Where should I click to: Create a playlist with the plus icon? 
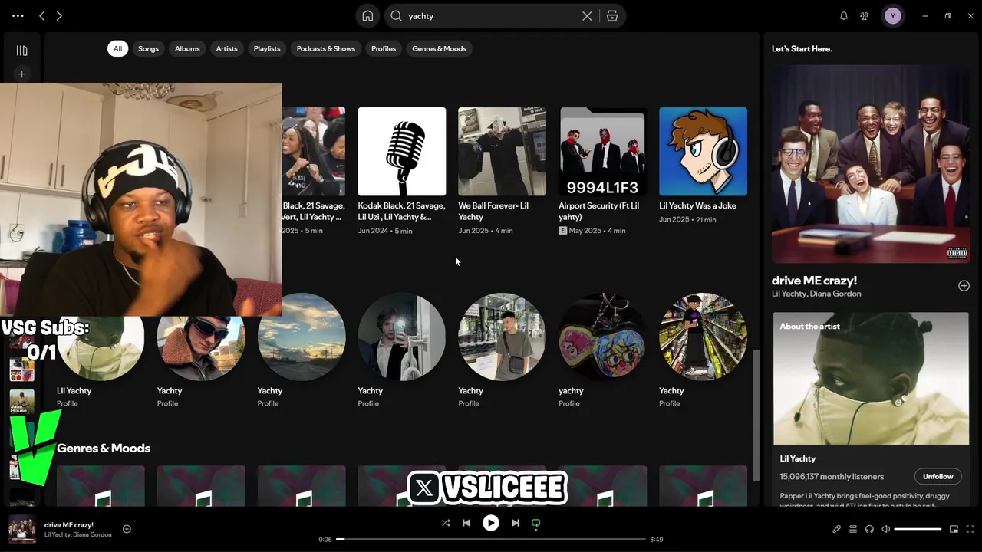(21, 74)
